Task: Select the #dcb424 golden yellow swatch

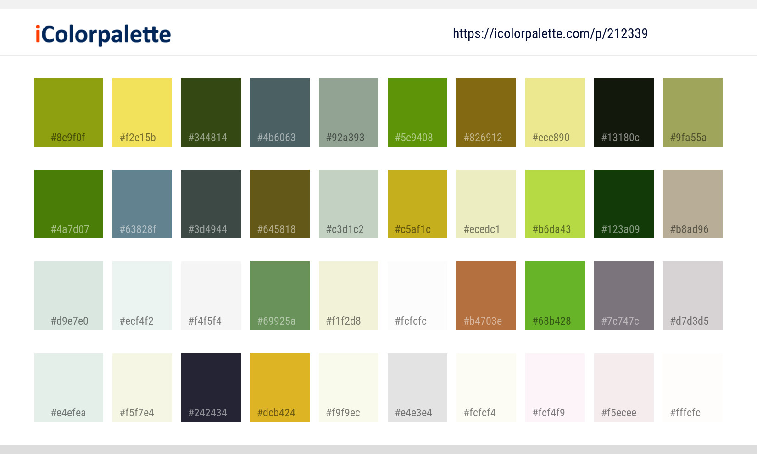Action: click(279, 387)
